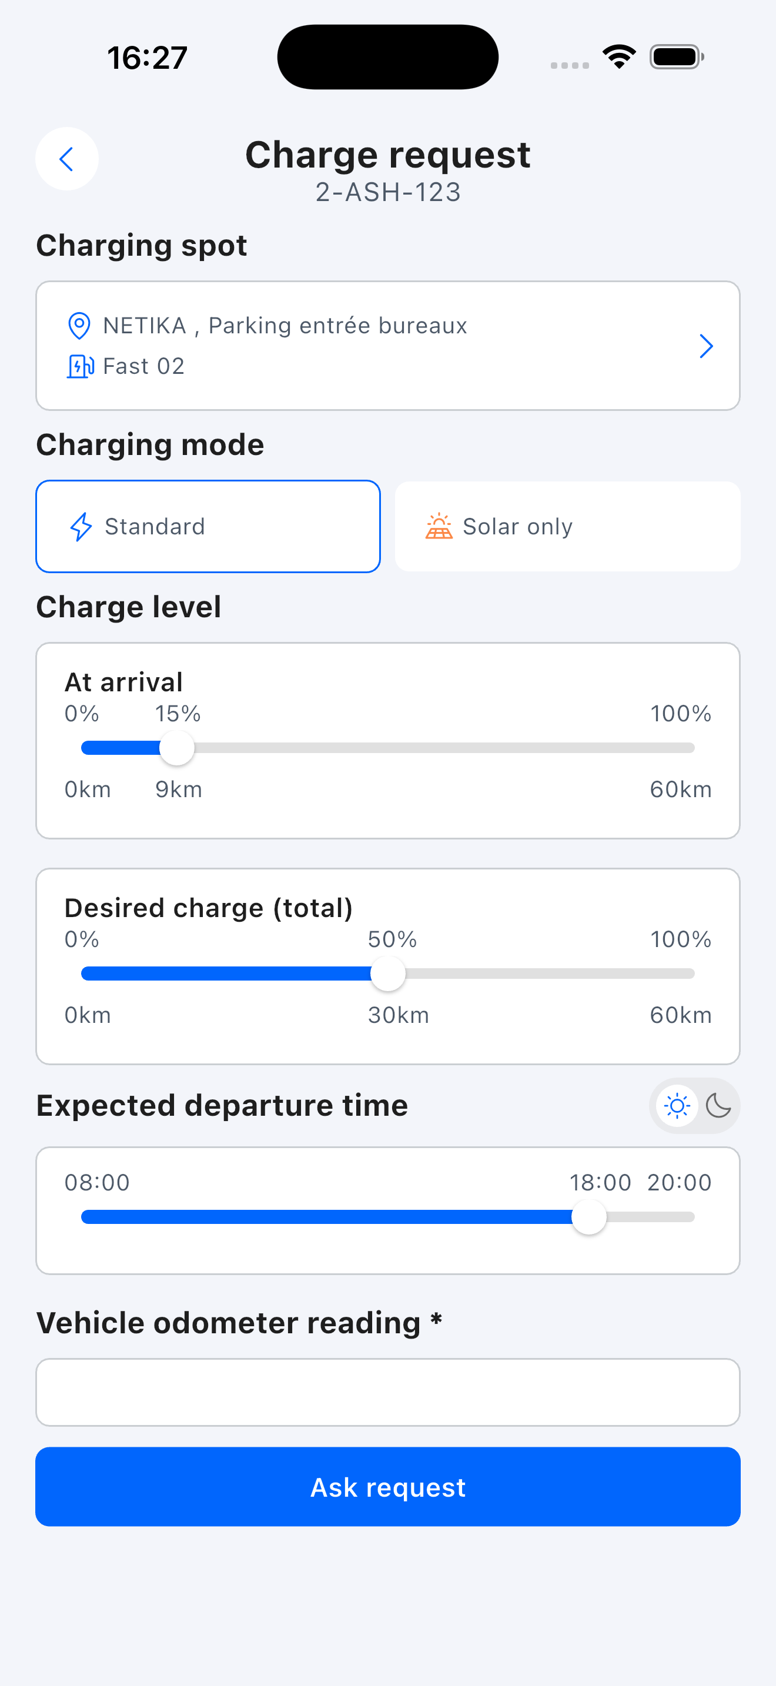Tap the back arrow button
This screenshot has width=776, height=1686.
67,159
